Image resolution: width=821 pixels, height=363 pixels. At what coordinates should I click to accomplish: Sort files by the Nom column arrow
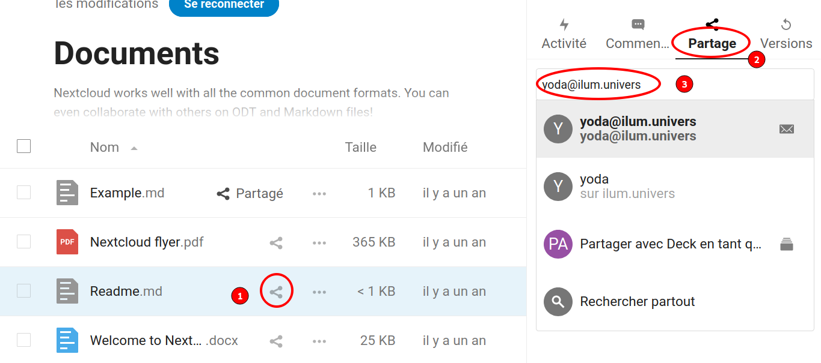click(x=134, y=148)
